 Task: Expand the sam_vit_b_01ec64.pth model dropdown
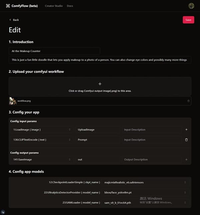pyautogui.click(x=146, y=203)
